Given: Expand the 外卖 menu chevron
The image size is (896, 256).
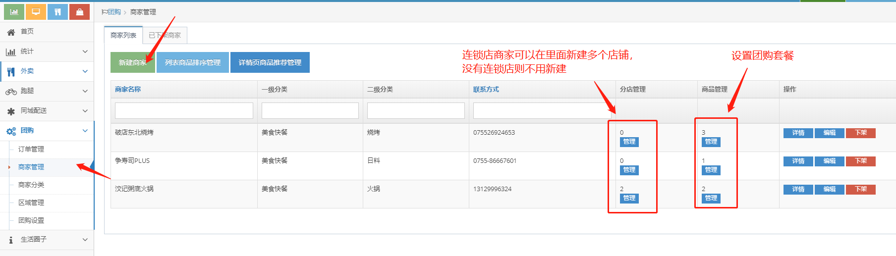Looking at the screenshot, I should coord(85,71).
